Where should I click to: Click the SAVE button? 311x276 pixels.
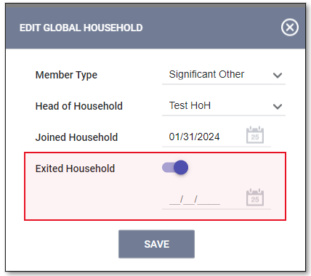pos(156,244)
